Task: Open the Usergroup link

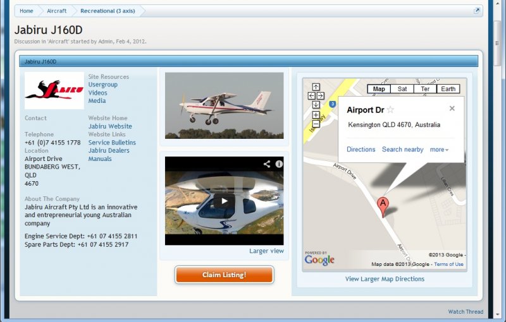Action: (103, 85)
